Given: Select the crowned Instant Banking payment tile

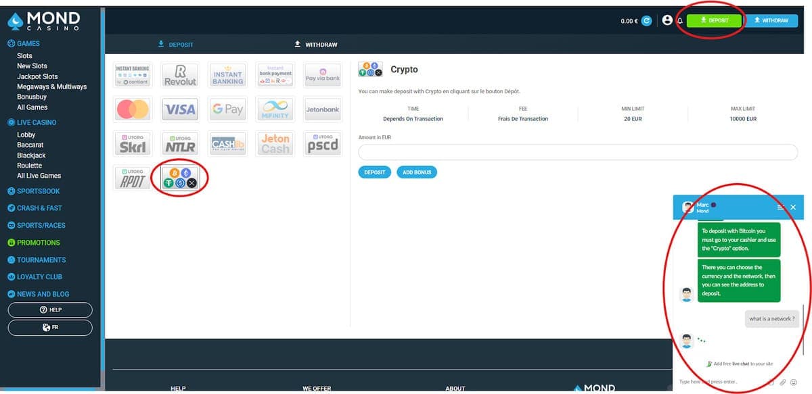Looking at the screenshot, I should pos(227,75).
